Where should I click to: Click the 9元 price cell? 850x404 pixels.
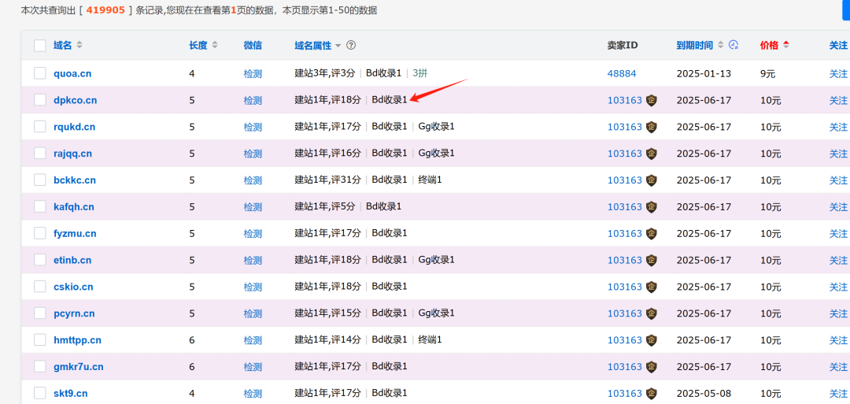tap(768, 74)
